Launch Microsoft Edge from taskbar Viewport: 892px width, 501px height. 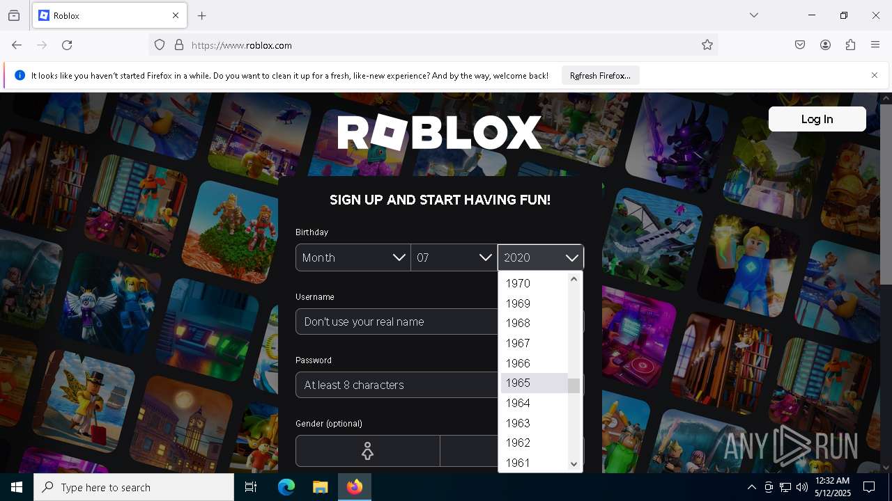click(x=286, y=487)
